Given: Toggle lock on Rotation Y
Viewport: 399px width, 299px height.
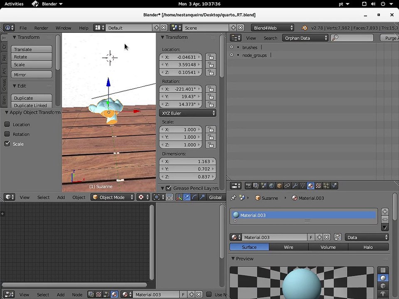Looking at the screenshot, I should click(211, 96).
